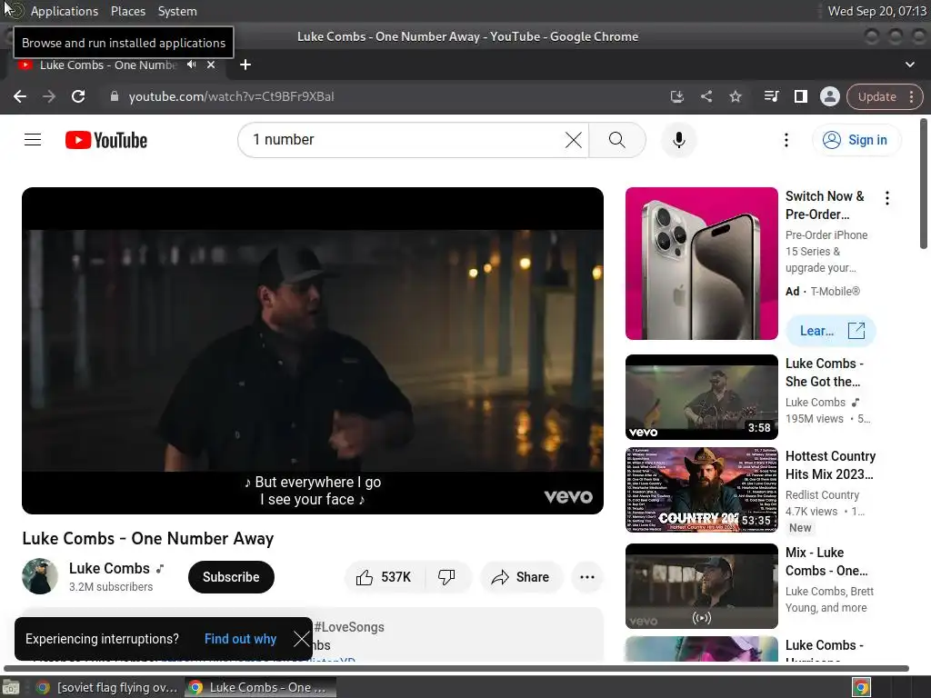Screen dimensions: 931x698
Task: Go back with the browser back arrow
Action: click(20, 96)
